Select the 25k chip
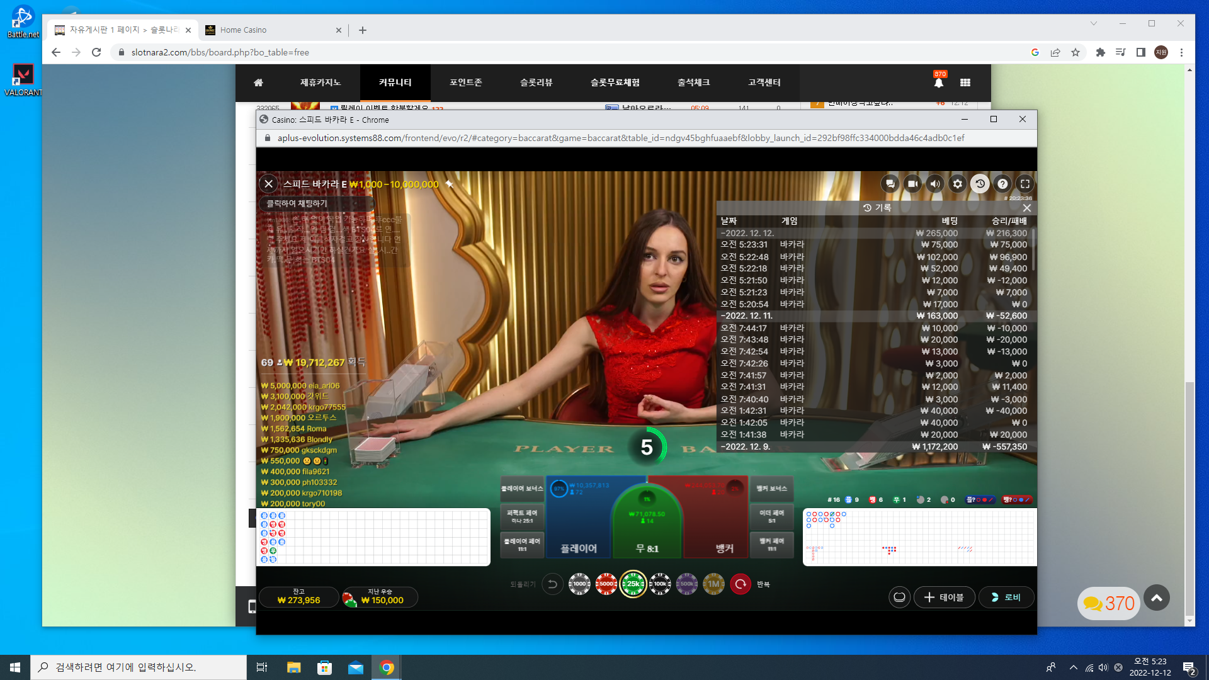The width and height of the screenshot is (1209, 680). tap(633, 584)
